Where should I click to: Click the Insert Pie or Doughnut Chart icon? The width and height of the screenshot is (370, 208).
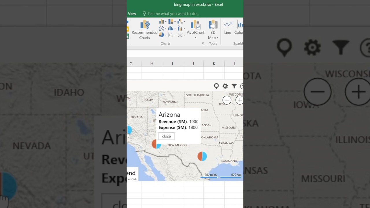[x=161, y=35]
